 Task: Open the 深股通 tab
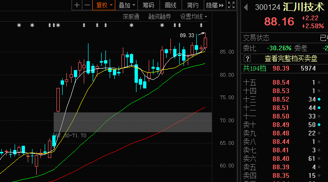(x=131, y=16)
